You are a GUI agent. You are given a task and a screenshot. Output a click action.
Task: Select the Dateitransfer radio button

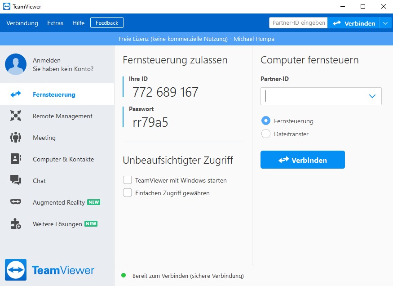point(266,134)
